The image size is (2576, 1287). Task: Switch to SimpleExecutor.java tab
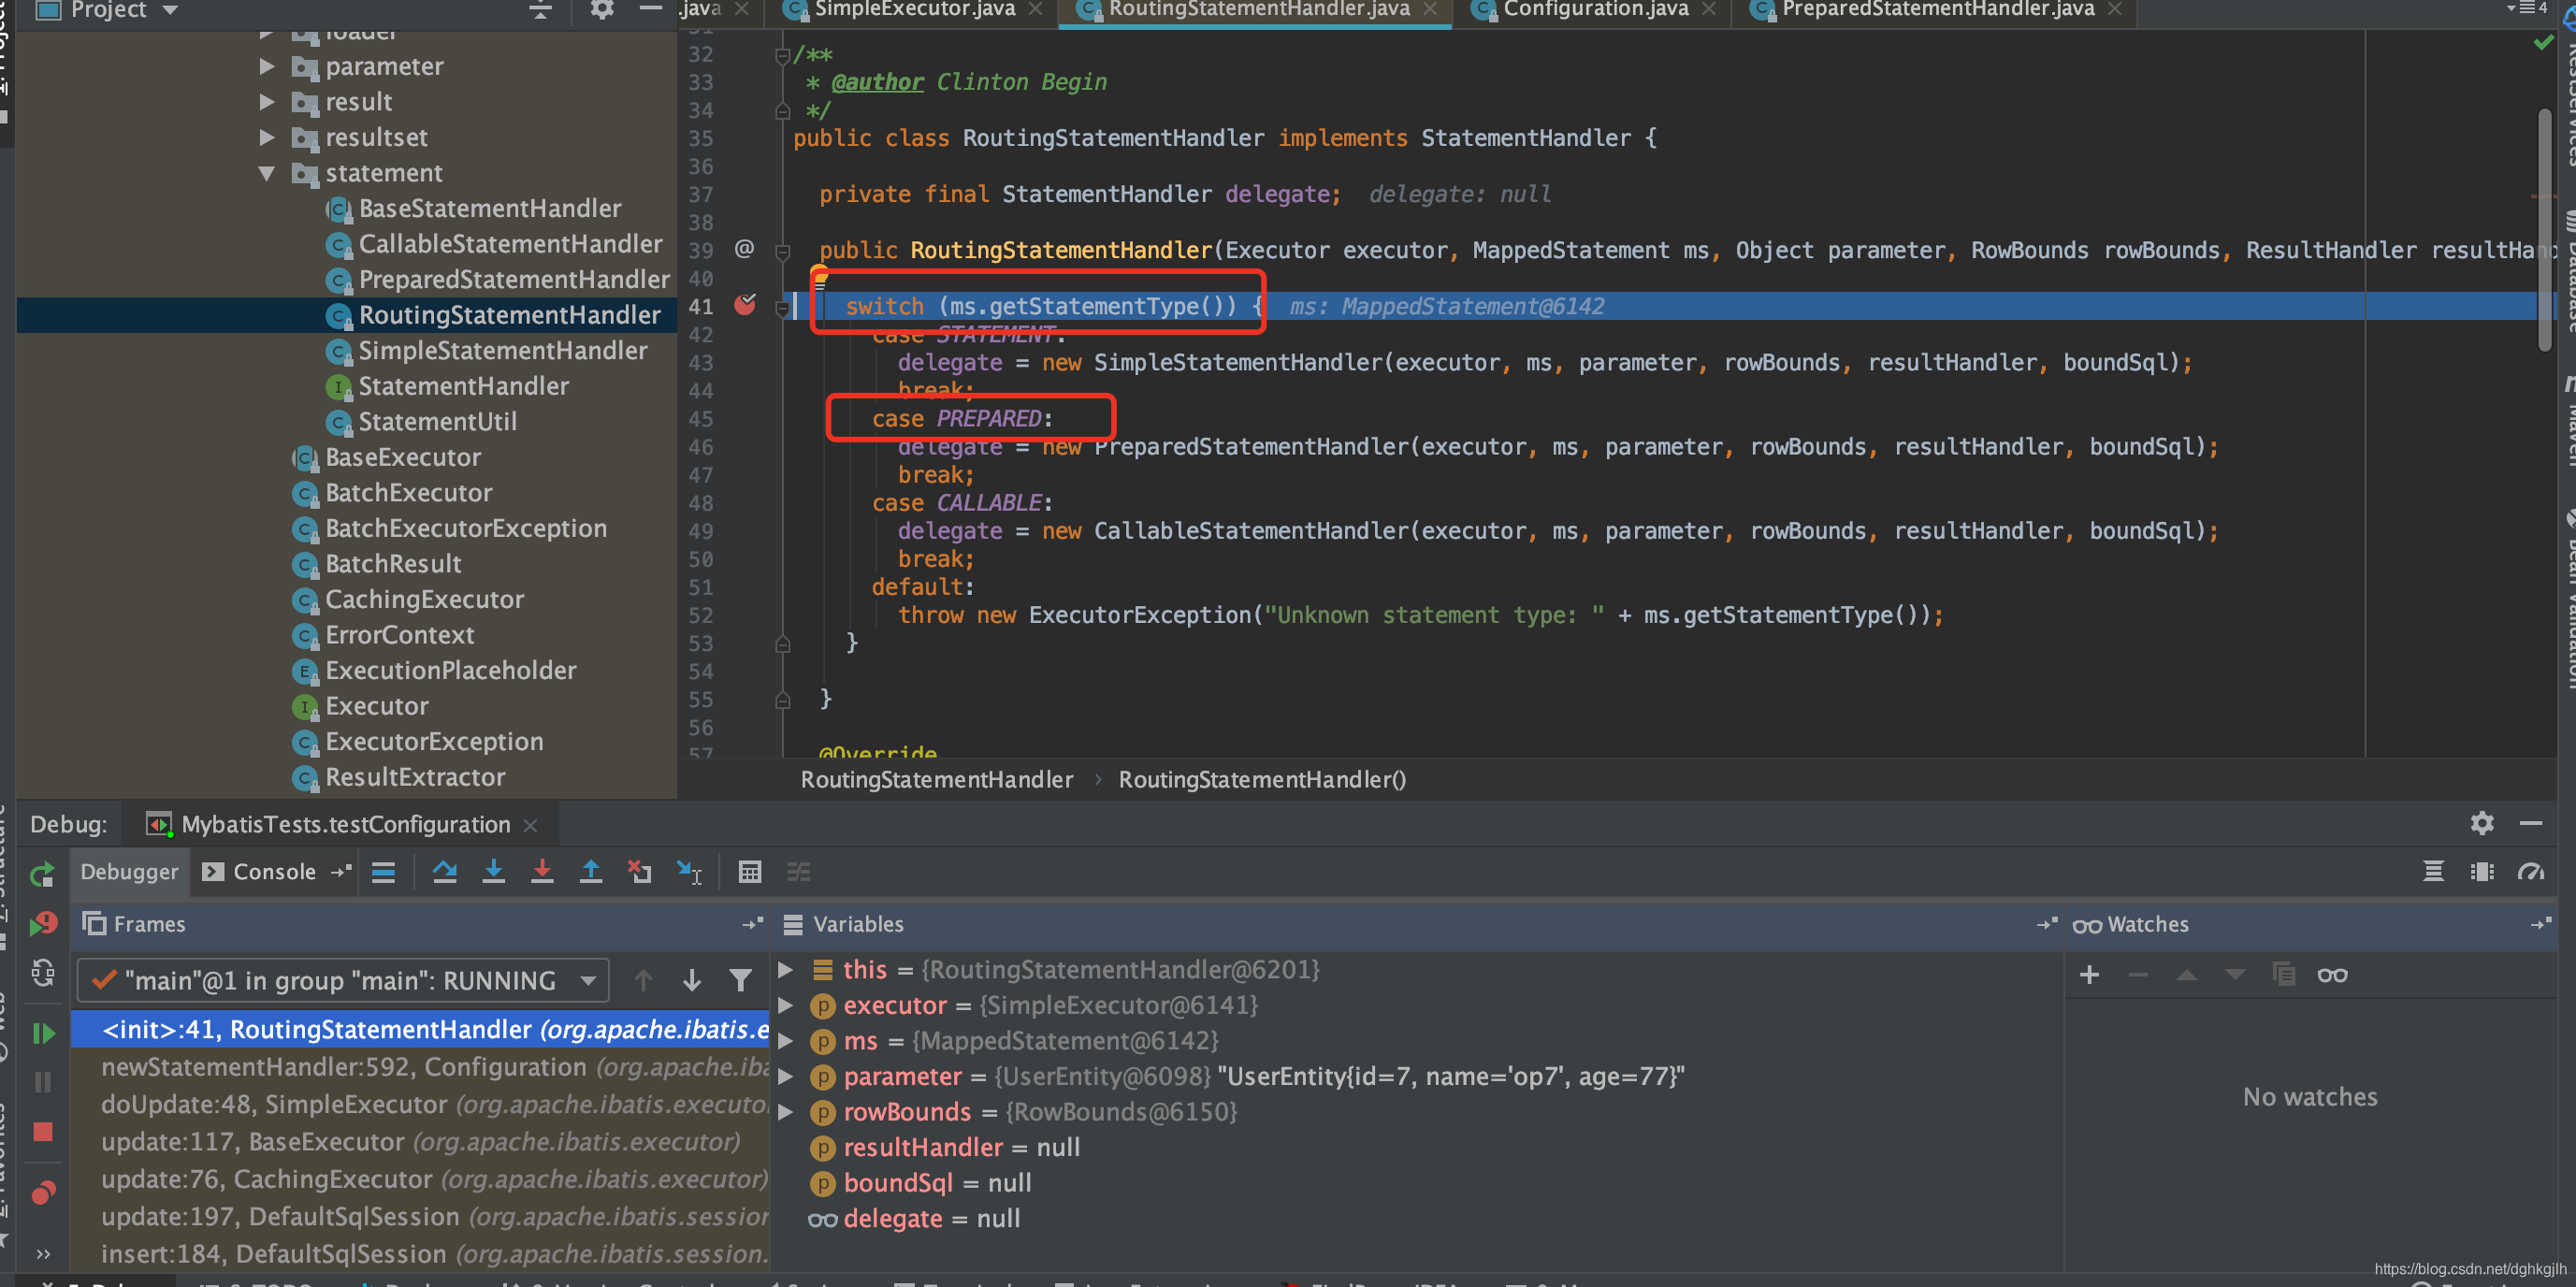tap(914, 10)
